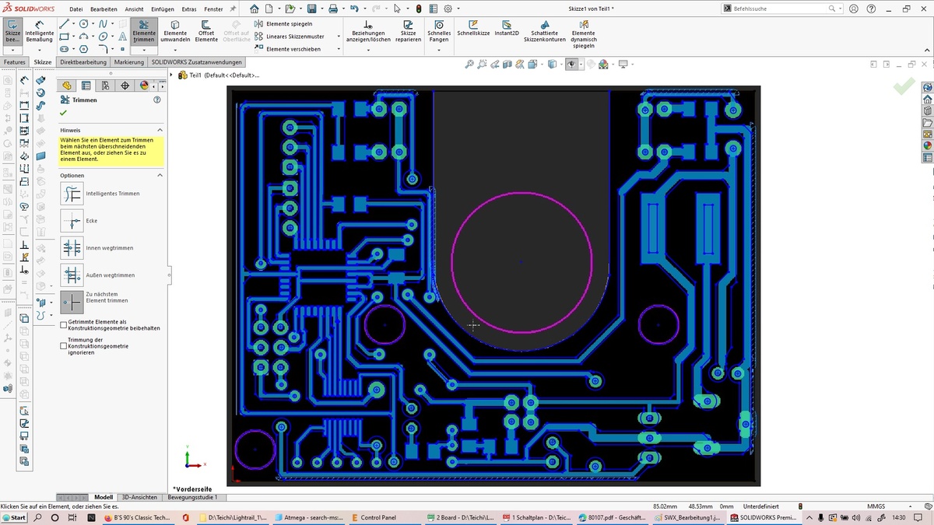This screenshot has height=525, width=934.
Task: Activate Schnellskizze
Action: 474,29
